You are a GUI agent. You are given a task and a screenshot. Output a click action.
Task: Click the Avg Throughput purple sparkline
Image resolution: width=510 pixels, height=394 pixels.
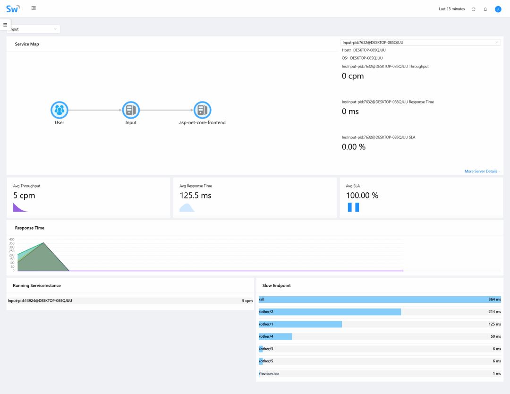pyautogui.click(x=19, y=207)
